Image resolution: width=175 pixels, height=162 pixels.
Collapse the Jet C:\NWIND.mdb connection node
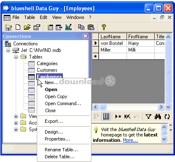coord(8,50)
